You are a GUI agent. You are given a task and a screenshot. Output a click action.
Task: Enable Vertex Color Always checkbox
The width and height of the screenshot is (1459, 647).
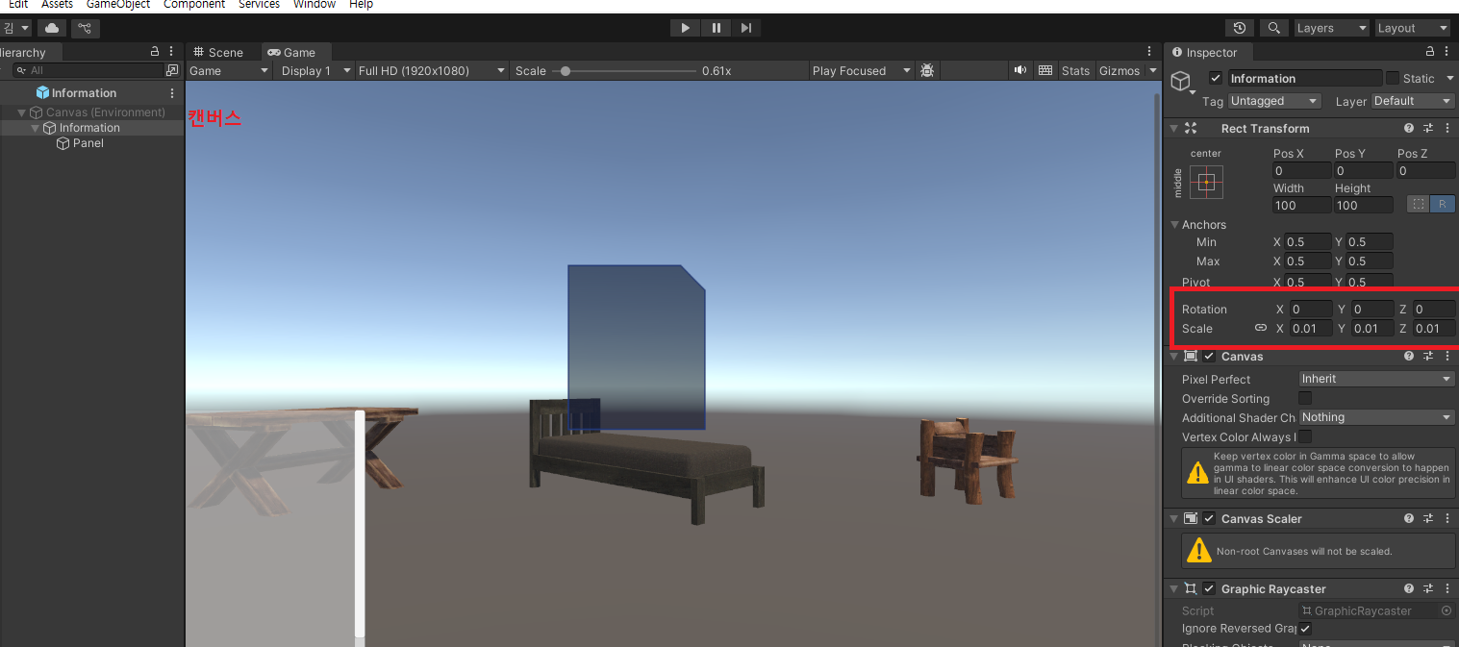tap(1305, 436)
